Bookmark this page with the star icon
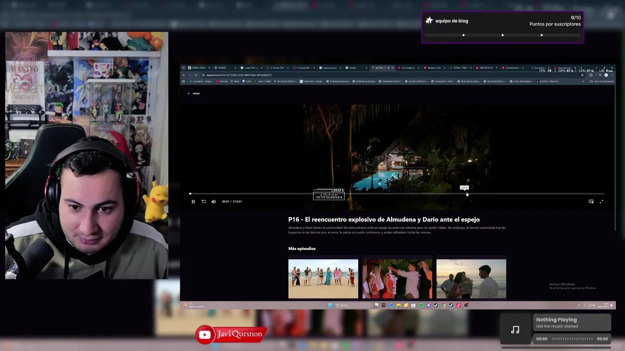Viewport: 625px width, 351px height. [582, 75]
